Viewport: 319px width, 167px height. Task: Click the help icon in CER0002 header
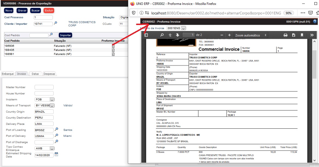pos(315,21)
